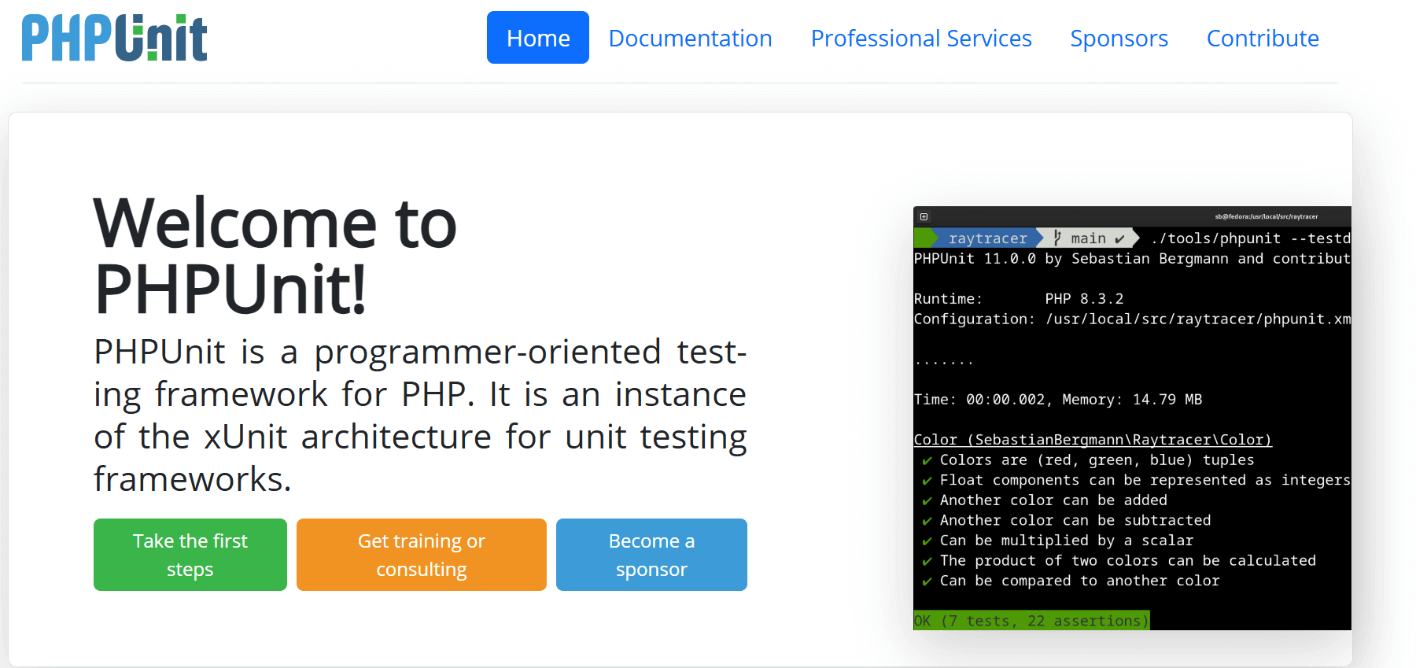The width and height of the screenshot is (1416, 668).
Task: Open the Contribute page
Action: coord(1263,38)
